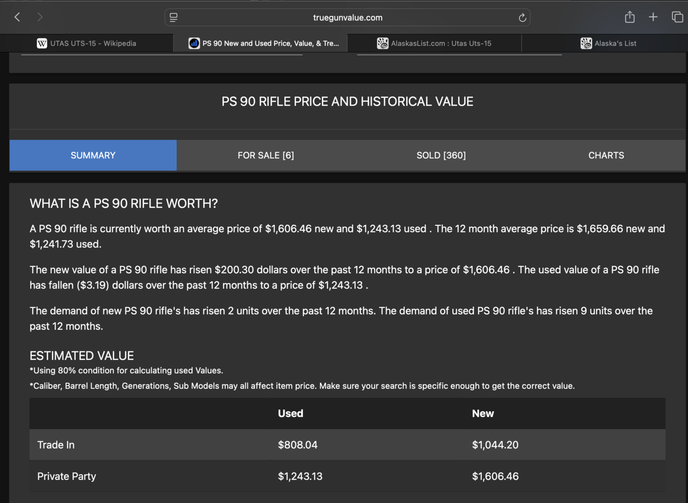Image resolution: width=688 pixels, height=503 pixels.
Task: Click the Used column header
Action: pos(290,414)
